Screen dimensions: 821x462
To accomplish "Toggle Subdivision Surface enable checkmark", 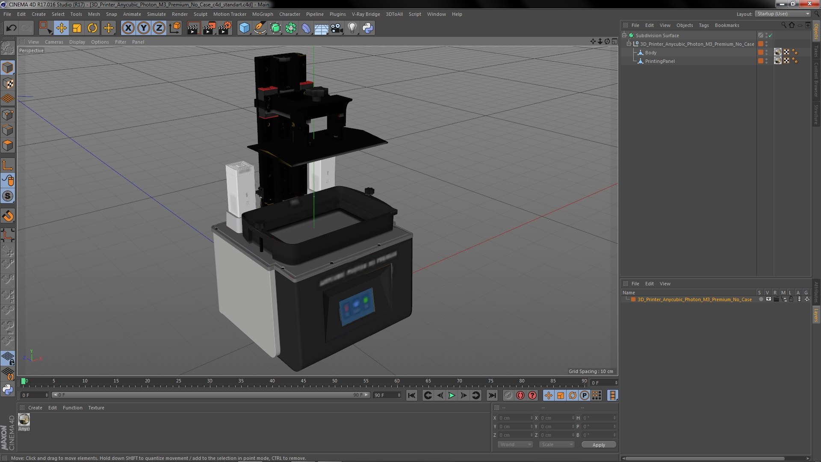I will tap(770, 36).
